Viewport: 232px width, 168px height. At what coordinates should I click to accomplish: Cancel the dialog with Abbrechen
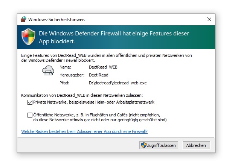tap(196, 145)
